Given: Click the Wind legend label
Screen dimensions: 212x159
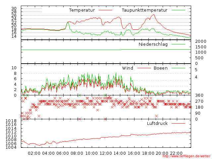Looking at the screenshot, I should click(128, 68).
